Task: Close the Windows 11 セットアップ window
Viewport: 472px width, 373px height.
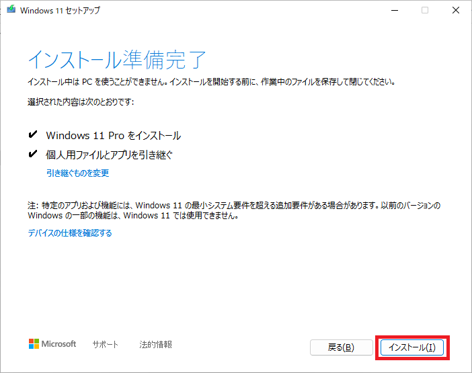Action: [x=456, y=10]
